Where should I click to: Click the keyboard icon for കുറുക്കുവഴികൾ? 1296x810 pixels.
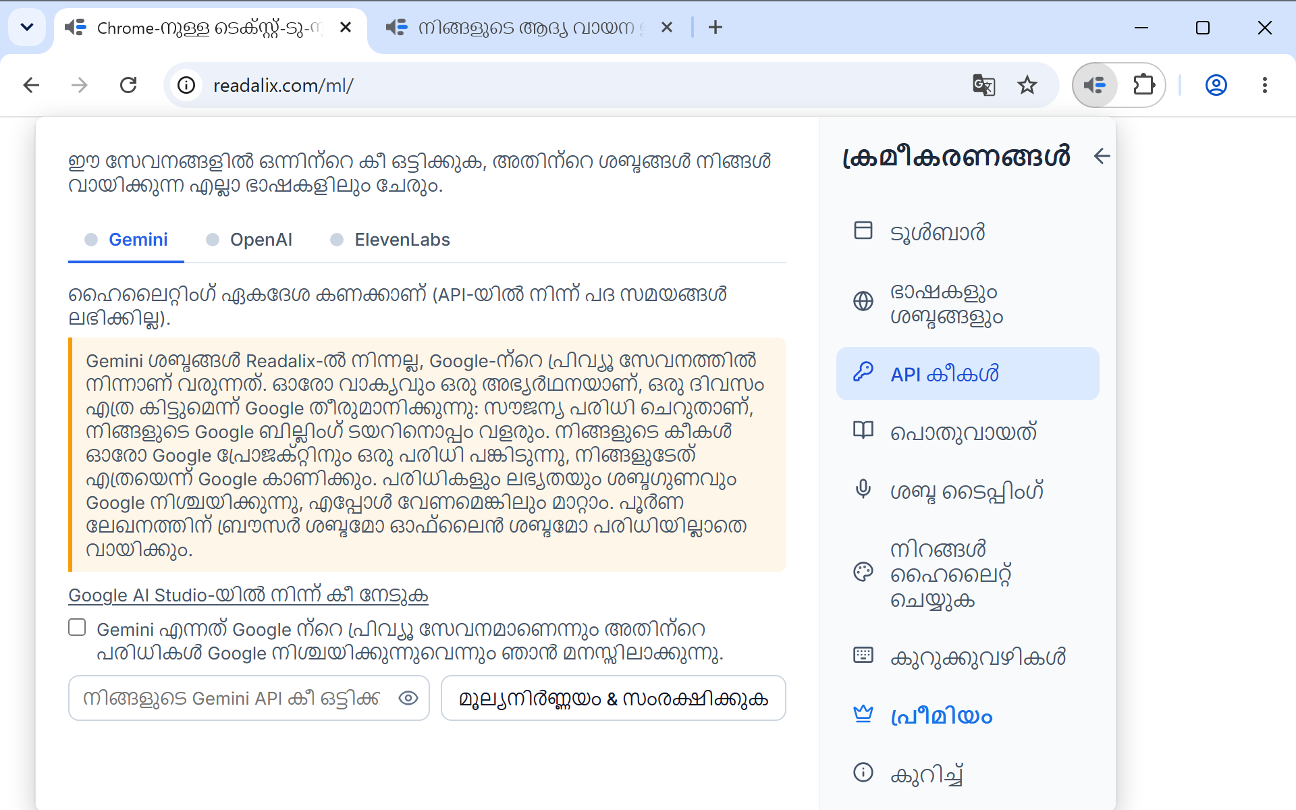point(863,655)
